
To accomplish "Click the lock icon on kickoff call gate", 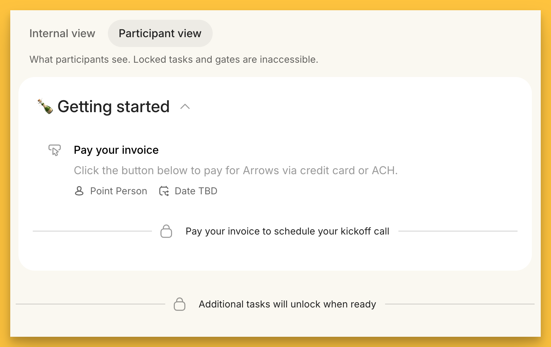I will click(166, 231).
